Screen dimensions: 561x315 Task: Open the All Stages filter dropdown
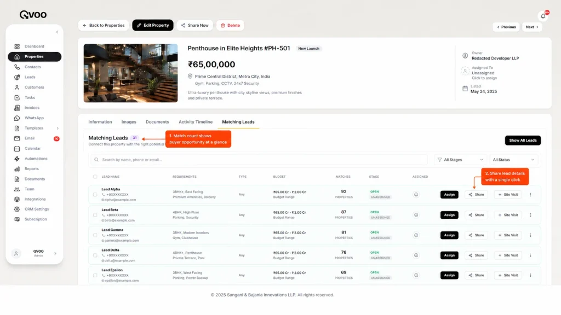click(460, 160)
